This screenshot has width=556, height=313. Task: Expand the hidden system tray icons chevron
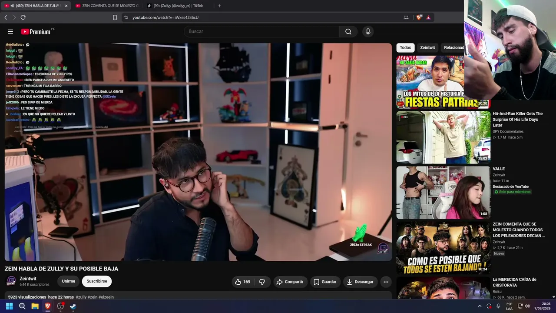click(480, 306)
